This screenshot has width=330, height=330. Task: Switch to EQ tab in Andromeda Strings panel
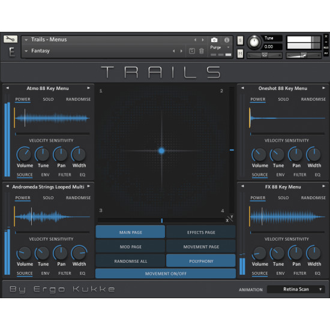point(82,274)
